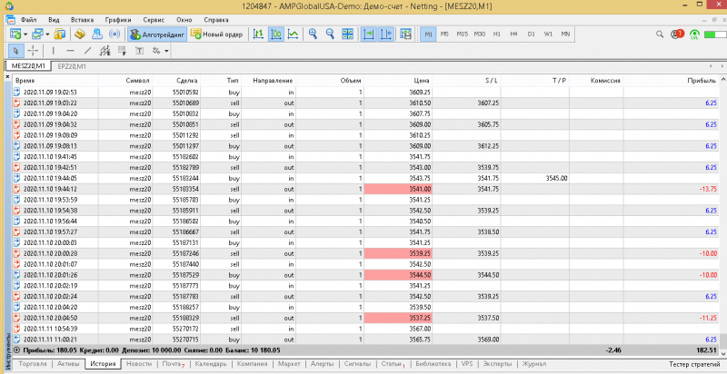Sort history by Прибыль column header
The width and height of the screenshot is (727, 374).
(x=703, y=81)
